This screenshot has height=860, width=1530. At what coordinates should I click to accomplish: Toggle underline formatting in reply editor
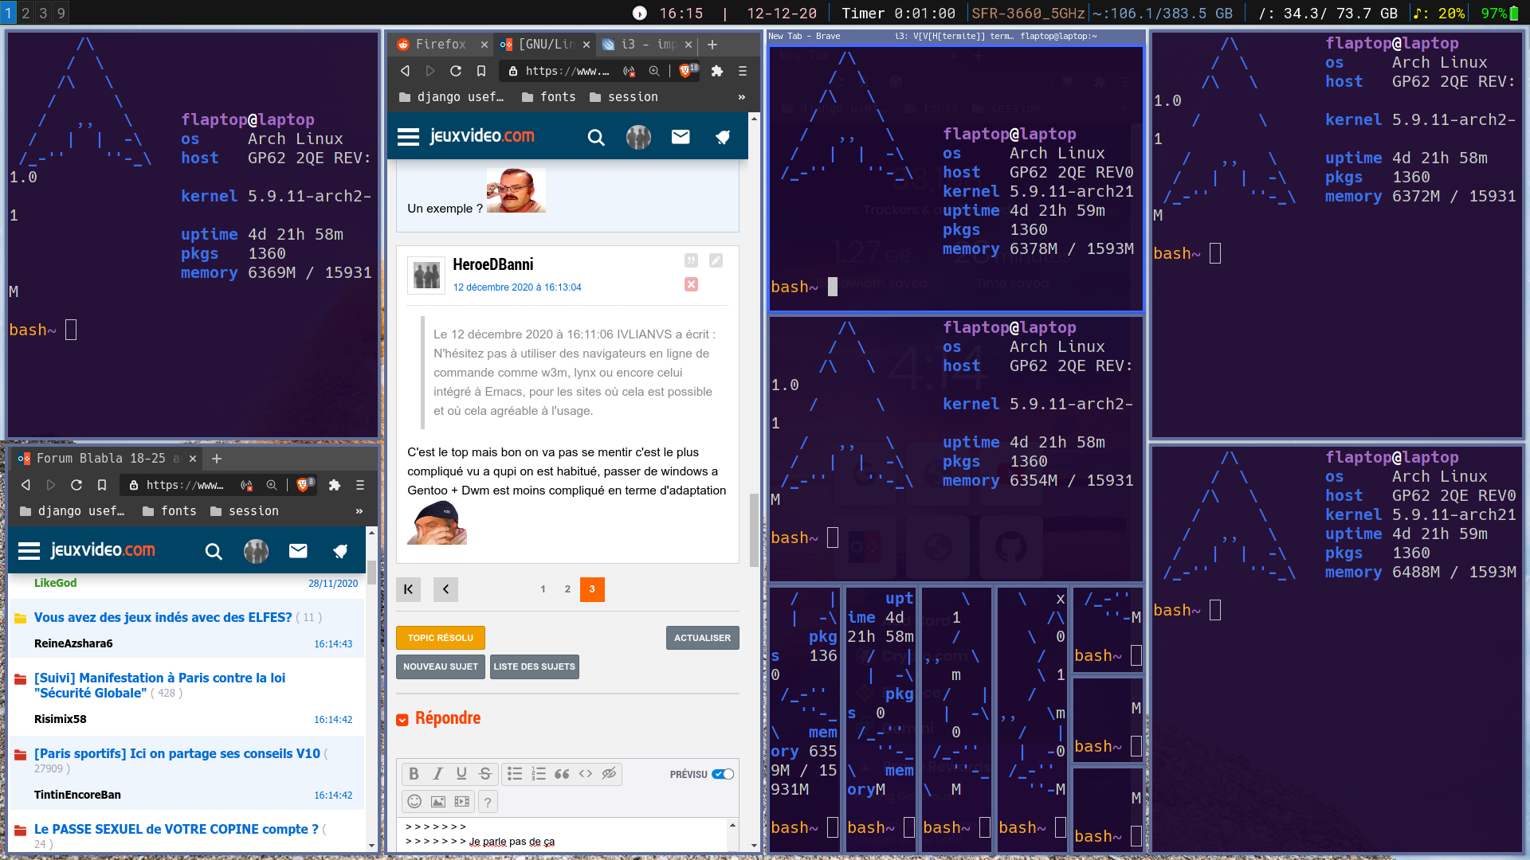(x=461, y=774)
